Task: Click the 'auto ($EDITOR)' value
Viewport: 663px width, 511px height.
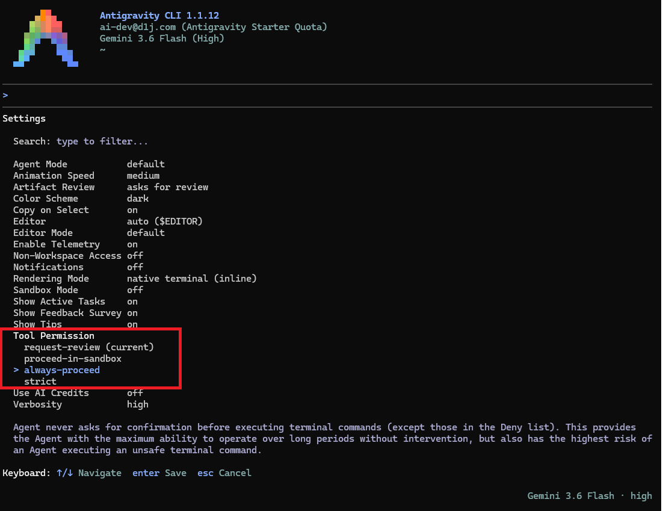Action: pos(165,221)
